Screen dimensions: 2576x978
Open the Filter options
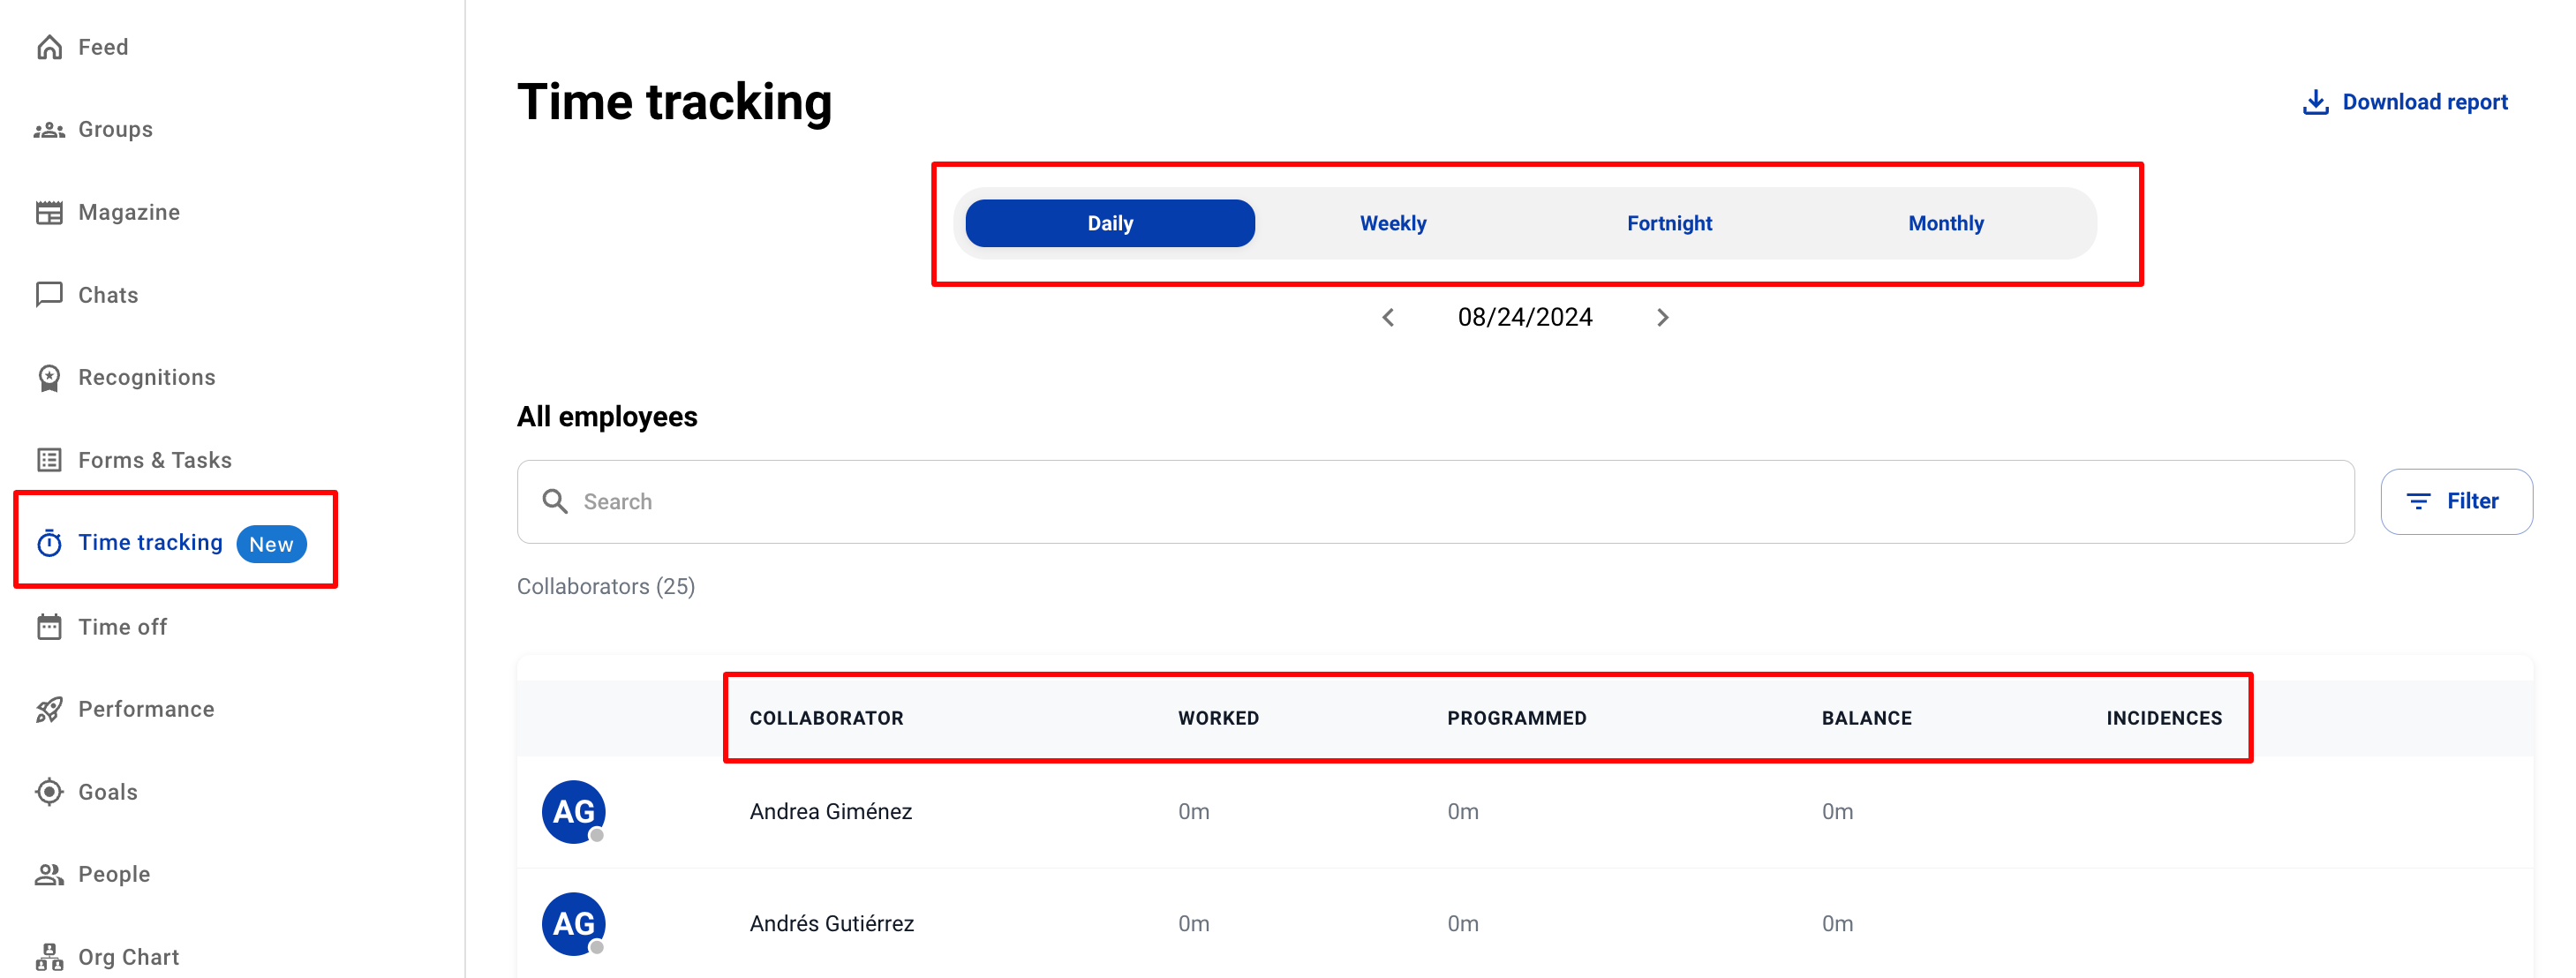2455,502
